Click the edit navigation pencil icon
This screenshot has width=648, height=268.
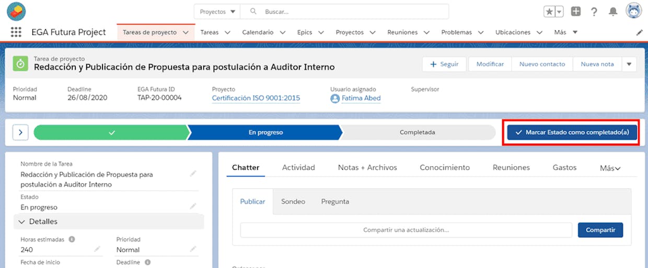pyautogui.click(x=640, y=32)
